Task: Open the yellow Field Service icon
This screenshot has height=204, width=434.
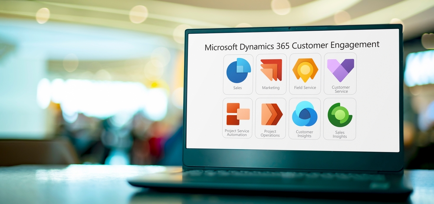Action: coord(305,70)
